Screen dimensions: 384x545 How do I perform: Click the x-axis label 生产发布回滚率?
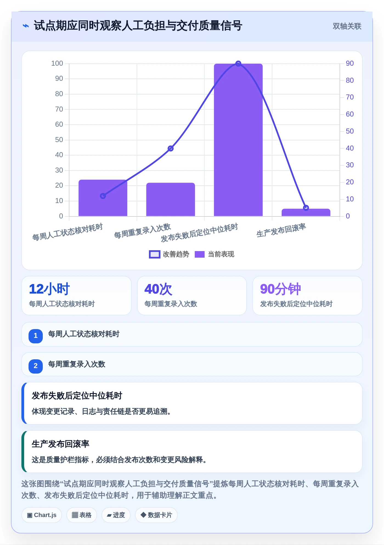281,230
